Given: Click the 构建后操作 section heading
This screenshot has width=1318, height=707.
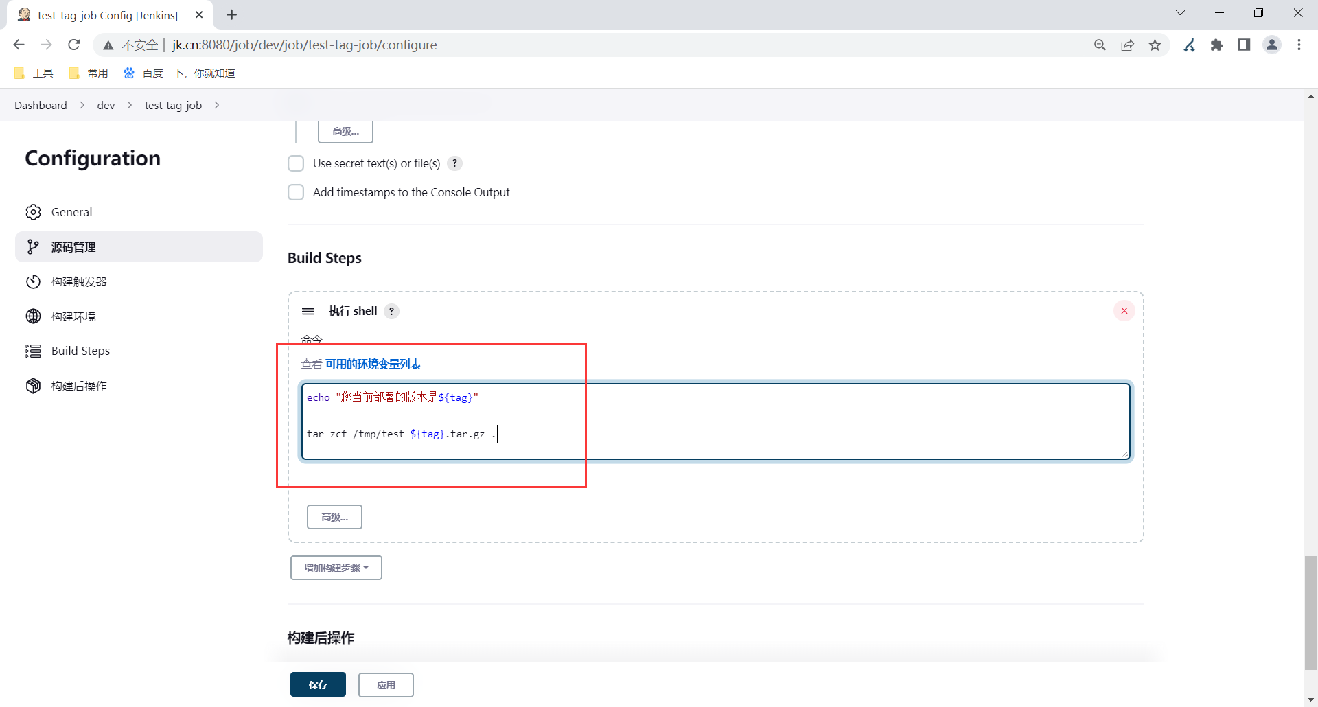Looking at the screenshot, I should click(x=321, y=638).
